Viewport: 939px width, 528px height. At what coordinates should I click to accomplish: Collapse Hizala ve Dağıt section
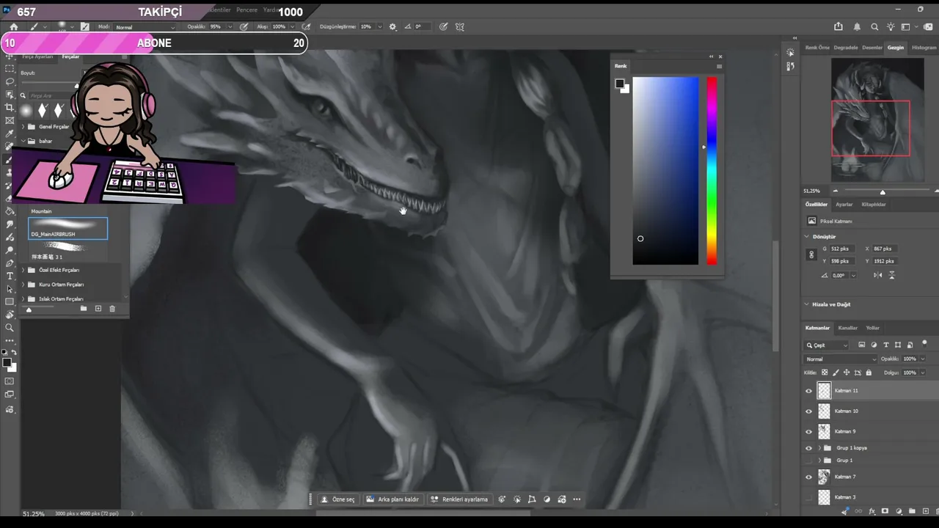(x=807, y=304)
